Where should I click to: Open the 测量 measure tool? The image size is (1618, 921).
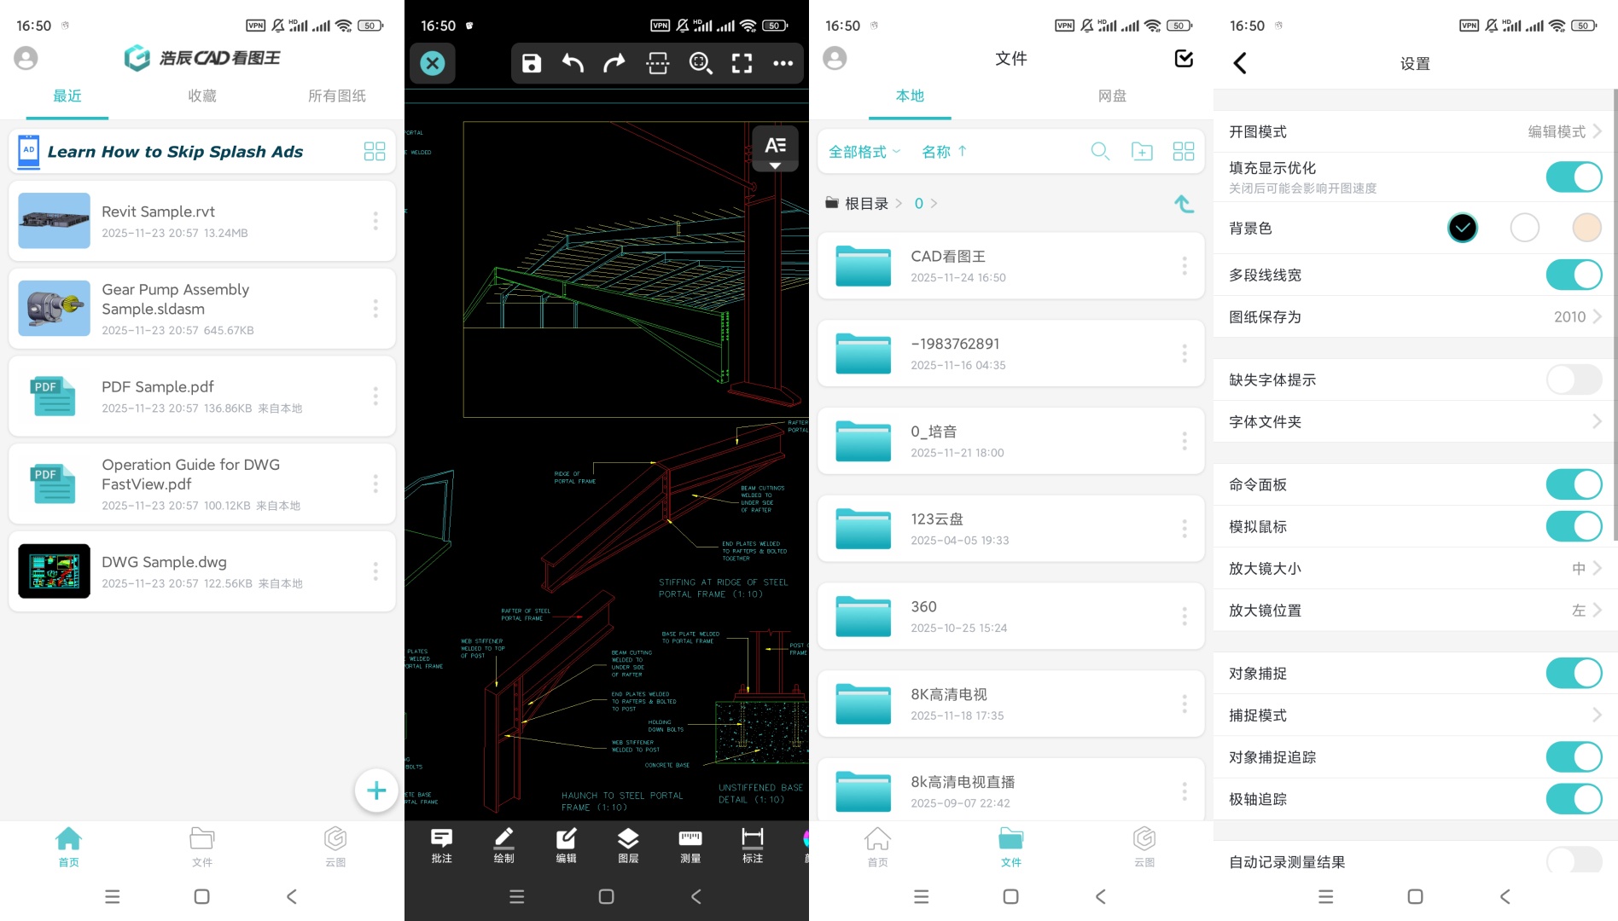point(690,845)
